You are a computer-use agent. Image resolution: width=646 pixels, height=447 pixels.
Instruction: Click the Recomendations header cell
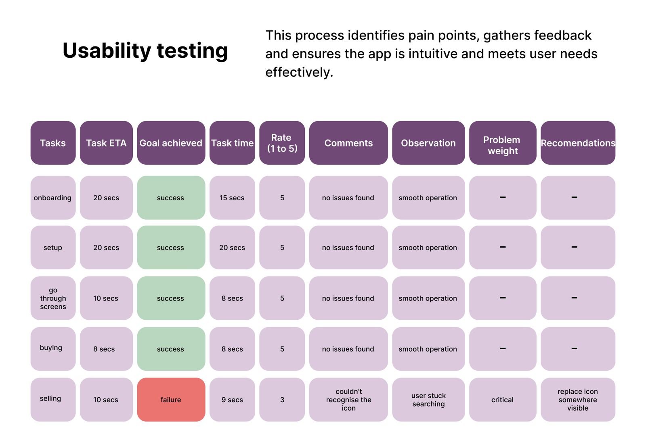pos(577,143)
